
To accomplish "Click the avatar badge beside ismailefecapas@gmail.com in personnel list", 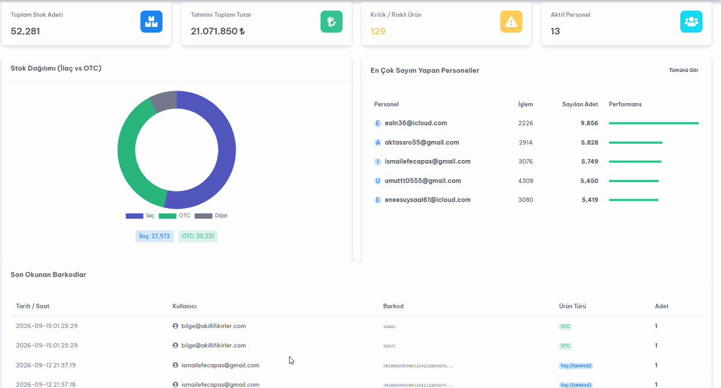I will click(x=378, y=162).
